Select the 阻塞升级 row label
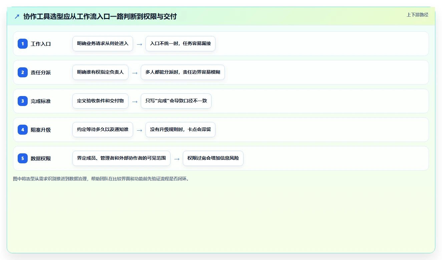The height and width of the screenshot is (260, 442). pos(41,130)
